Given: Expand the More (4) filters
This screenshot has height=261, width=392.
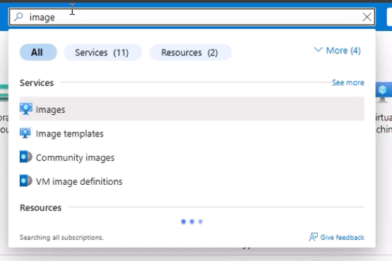Looking at the screenshot, I should [x=337, y=51].
